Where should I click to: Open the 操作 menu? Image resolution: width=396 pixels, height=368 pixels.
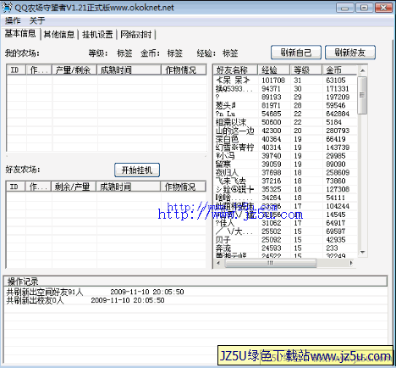(x=13, y=20)
